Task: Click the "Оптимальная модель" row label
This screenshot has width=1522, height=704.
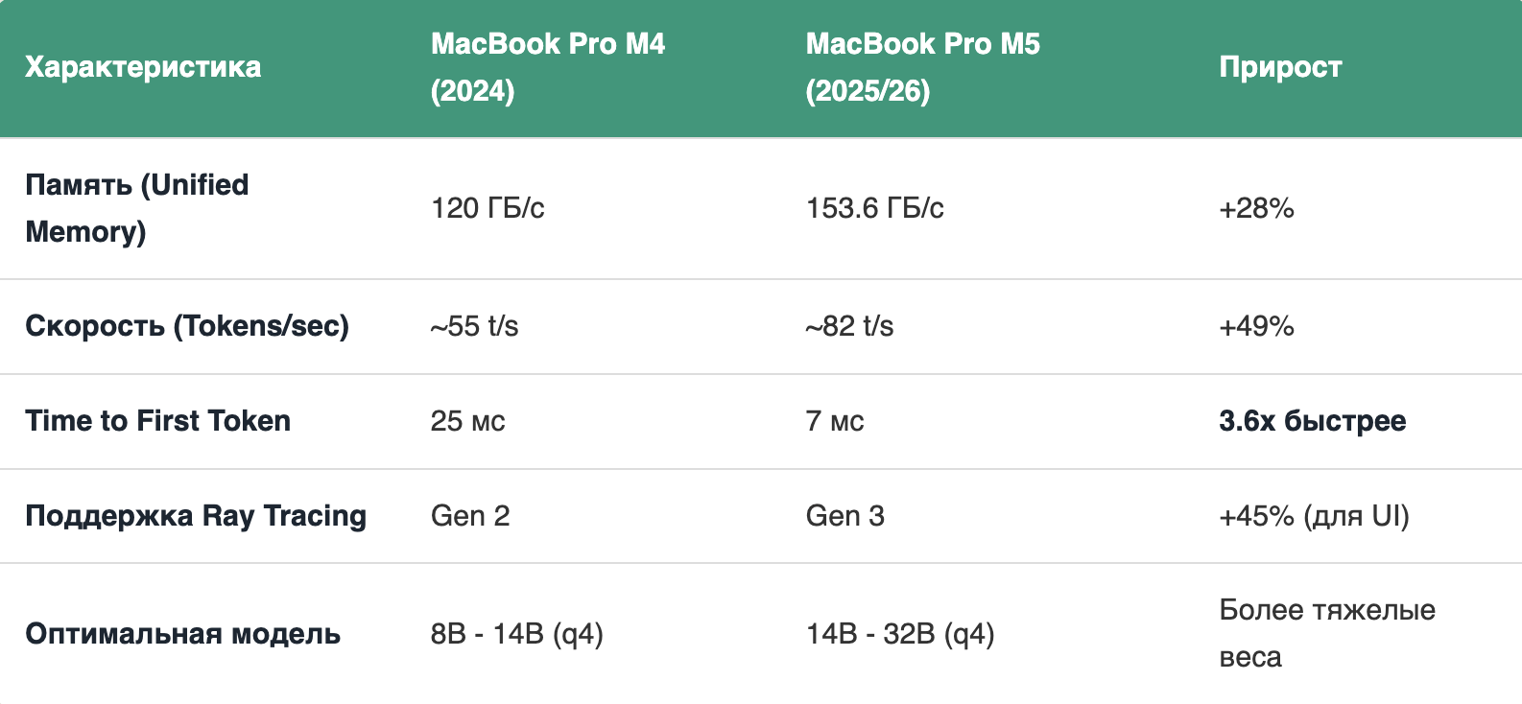Action: click(x=182, y=634)
